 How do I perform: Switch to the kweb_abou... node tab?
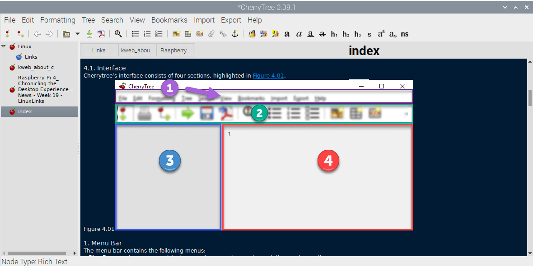point(137,50)
